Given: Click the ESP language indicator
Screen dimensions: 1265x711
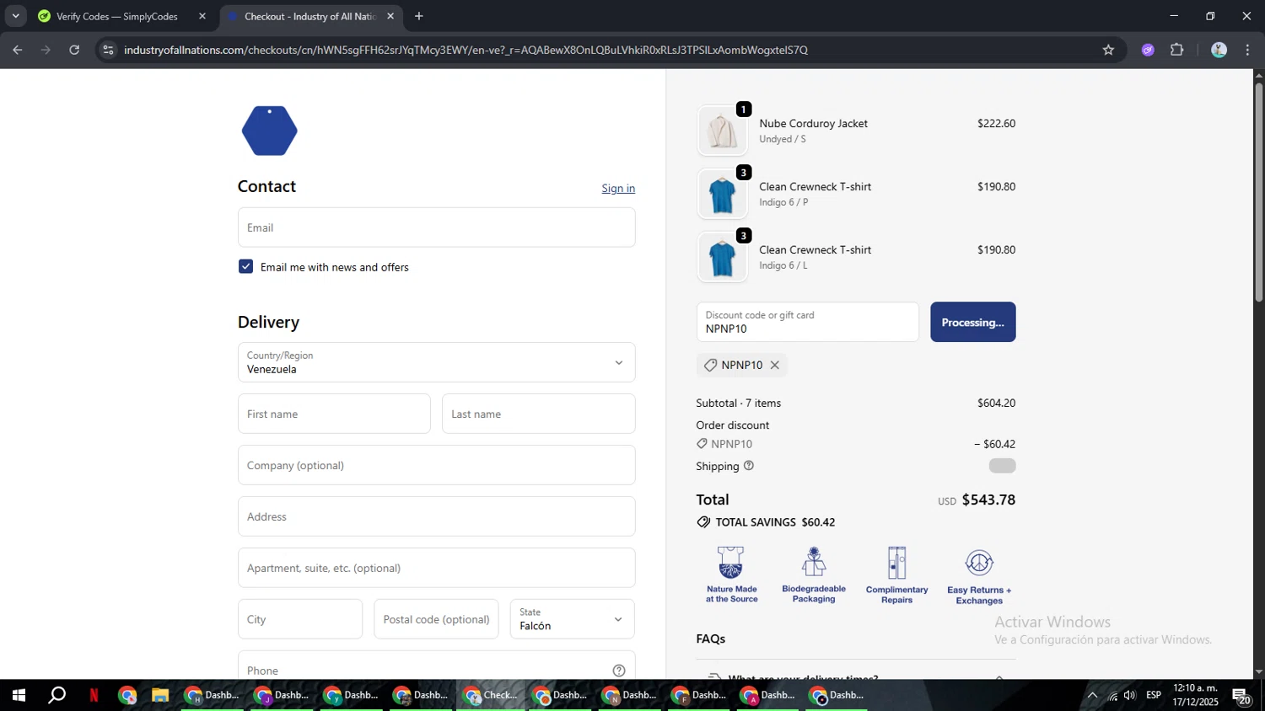Looking at the screenshot, I should [x=1153, y=695].
